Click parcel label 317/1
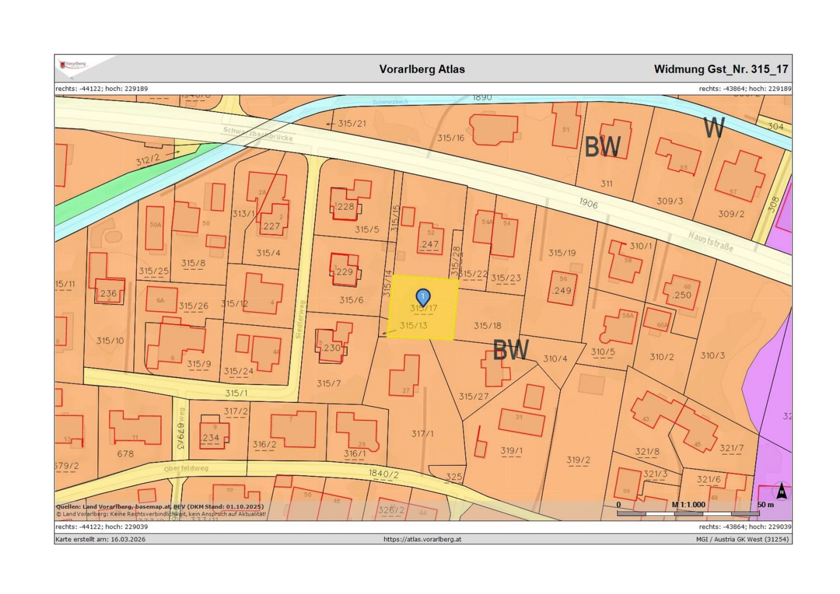 (422, 433)
